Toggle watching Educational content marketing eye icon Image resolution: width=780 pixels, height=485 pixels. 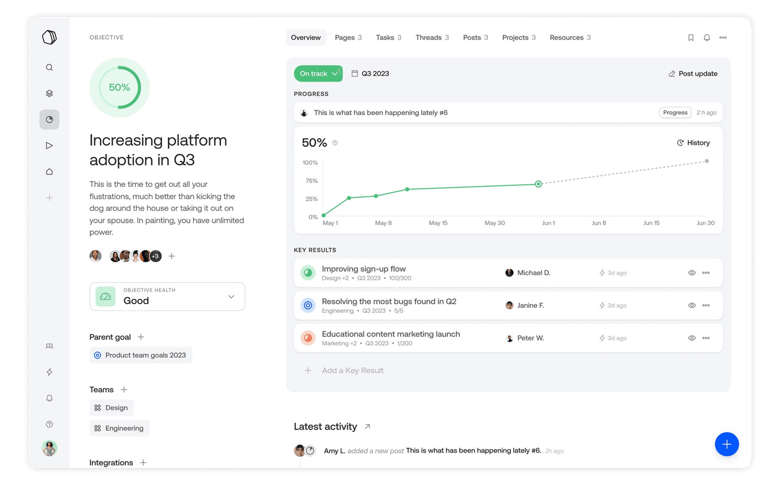[x=692, y=338]
